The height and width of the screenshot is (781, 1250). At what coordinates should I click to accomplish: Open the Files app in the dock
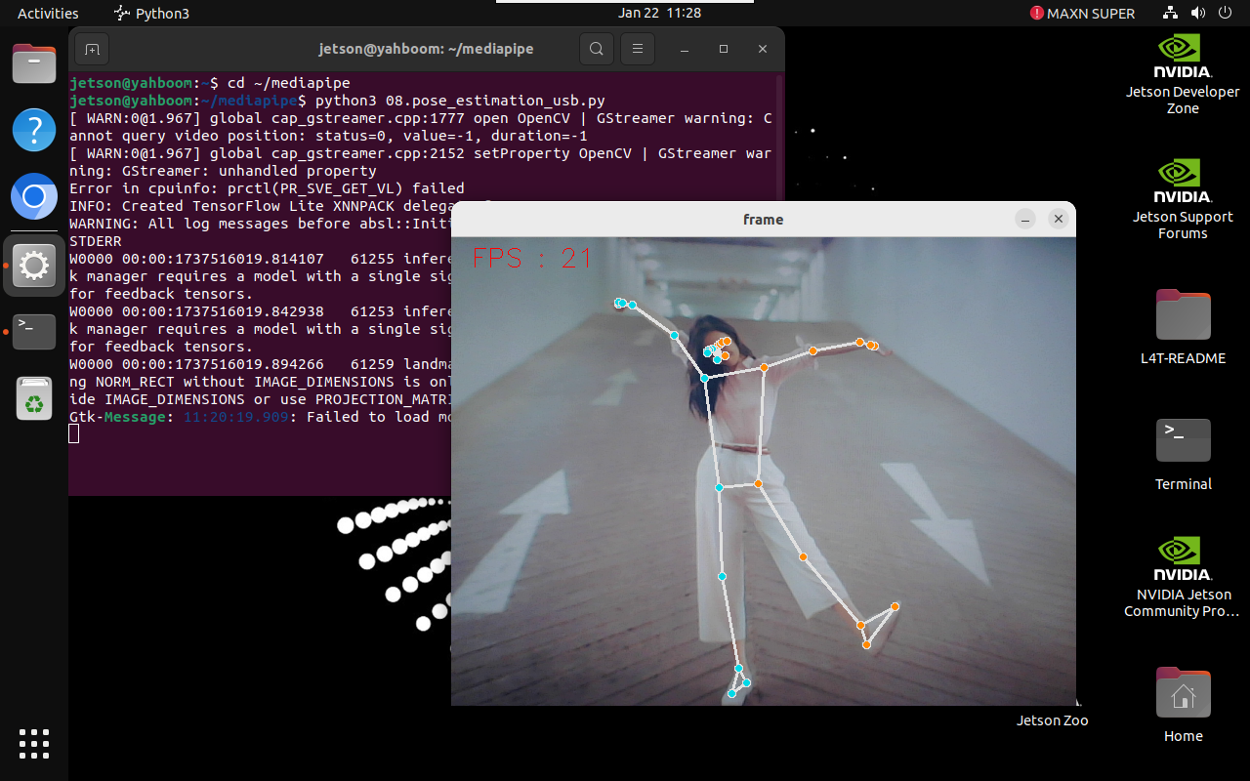pyautogui.click(x=34, y=63)
